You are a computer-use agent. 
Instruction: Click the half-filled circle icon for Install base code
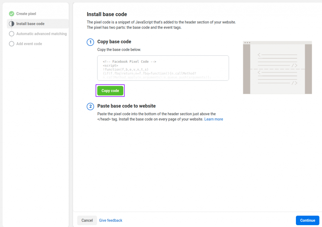(x=12, y=24)
